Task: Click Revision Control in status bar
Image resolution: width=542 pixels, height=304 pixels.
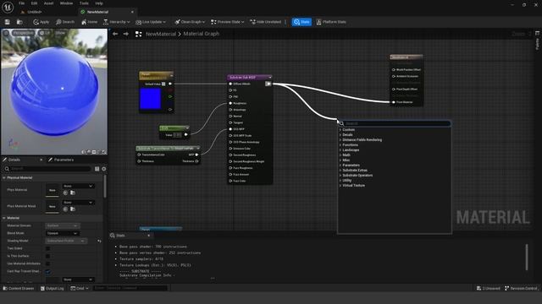Action: click(521, 289)
